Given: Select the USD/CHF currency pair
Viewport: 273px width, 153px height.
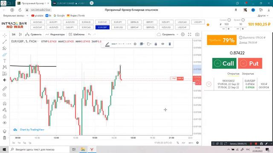Looking at the screenshot, I should point(182,27).
